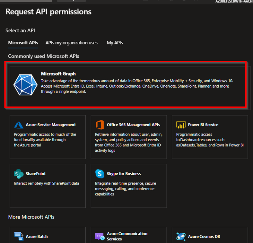Select the Azure Cosmos DB title

point(204,237)
